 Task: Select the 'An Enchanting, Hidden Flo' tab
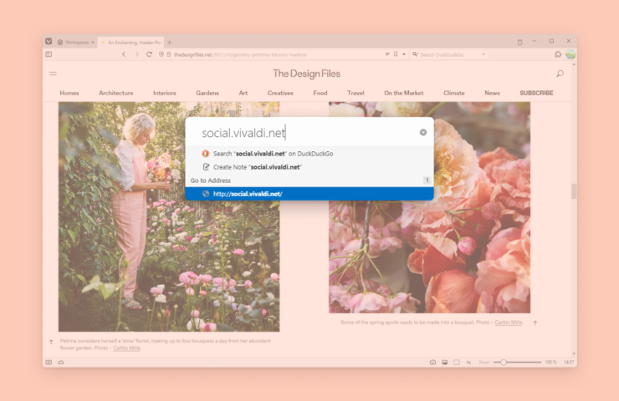(x=131, y=43)
